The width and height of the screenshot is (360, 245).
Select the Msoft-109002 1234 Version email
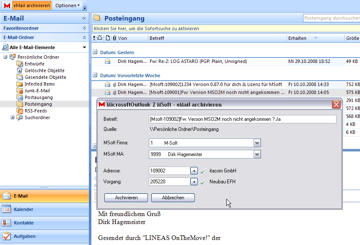coord(226,84)
